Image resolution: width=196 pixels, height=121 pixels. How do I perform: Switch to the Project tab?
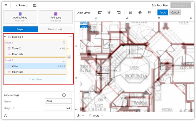pyautogui.click(x=21, y=29)
